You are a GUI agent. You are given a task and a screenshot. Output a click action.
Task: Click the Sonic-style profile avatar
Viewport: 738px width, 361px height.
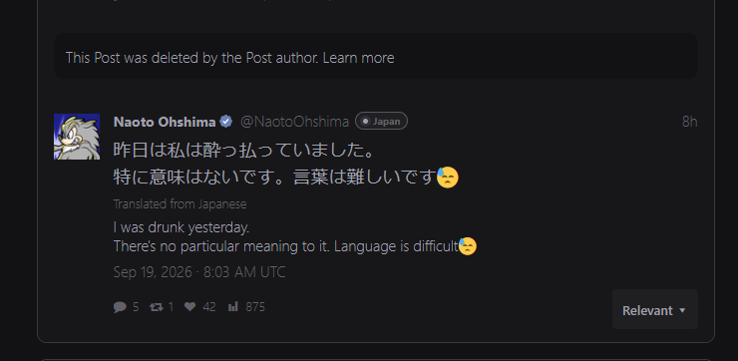(x=77, y=137)
